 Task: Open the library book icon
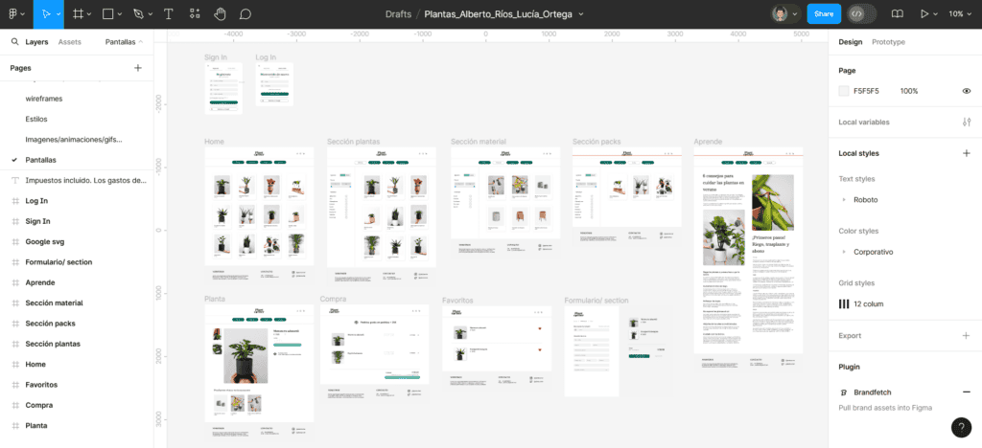click(x=898, y=13)
